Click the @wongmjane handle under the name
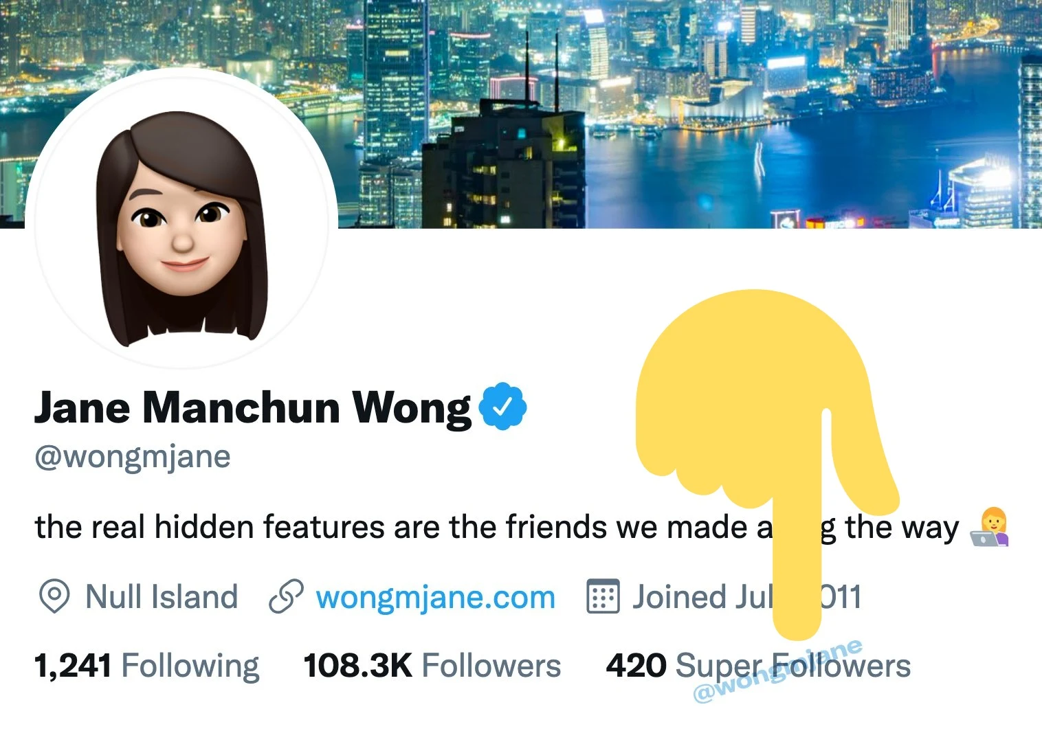 133,457
